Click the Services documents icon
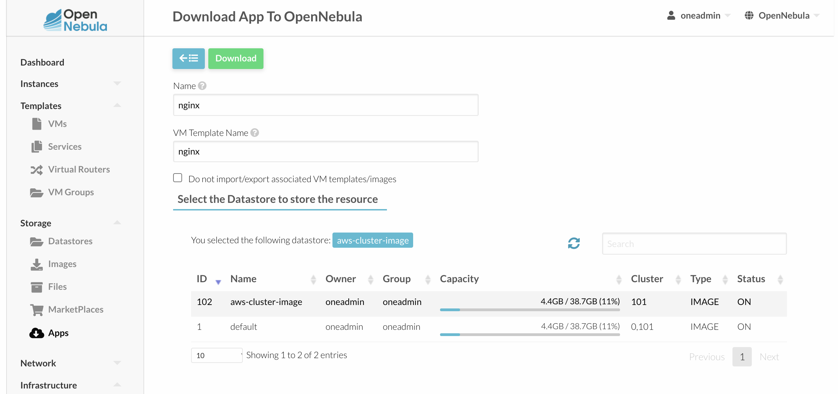Screen dimensions: 838x394 pos(37,147)
